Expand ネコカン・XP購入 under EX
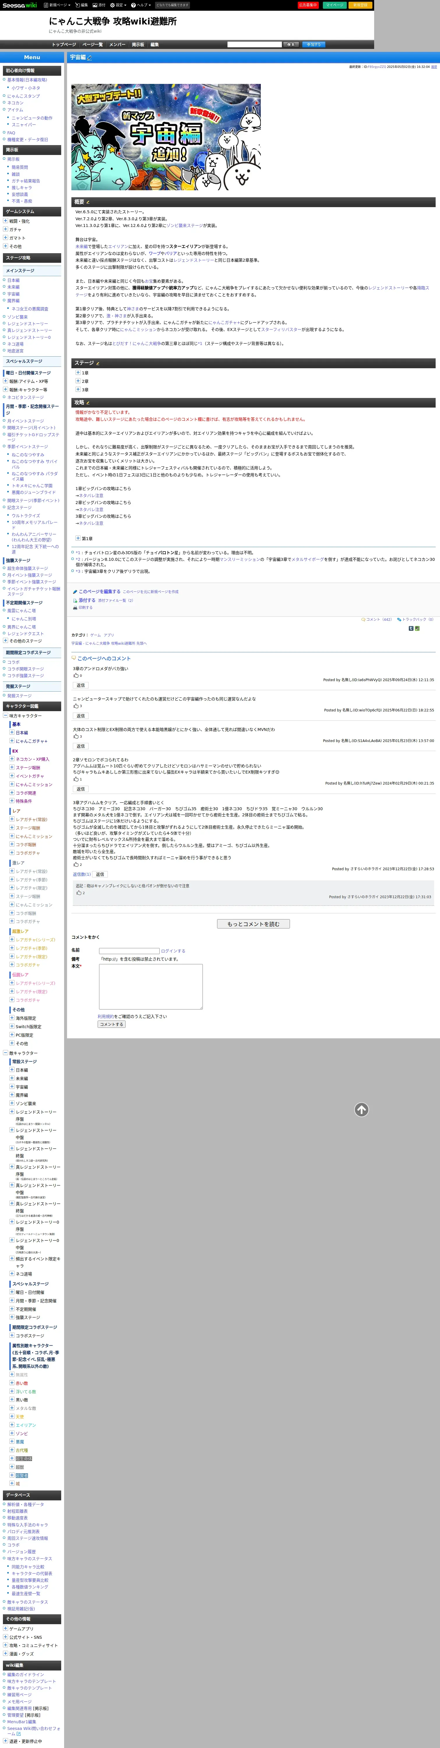This screenshot has height=1748, width=440. [12, 759]
